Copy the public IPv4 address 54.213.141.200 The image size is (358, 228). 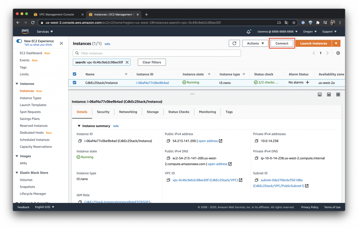click(168, 141)
